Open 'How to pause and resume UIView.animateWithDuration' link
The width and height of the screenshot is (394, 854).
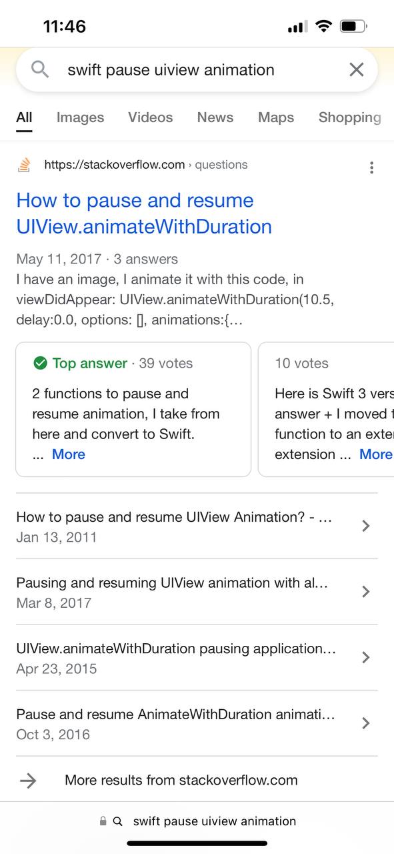click(x=144, y=213)
